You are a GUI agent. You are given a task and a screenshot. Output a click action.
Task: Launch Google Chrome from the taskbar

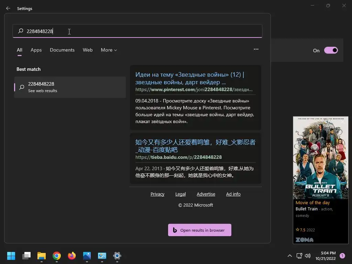coord(57,255)
